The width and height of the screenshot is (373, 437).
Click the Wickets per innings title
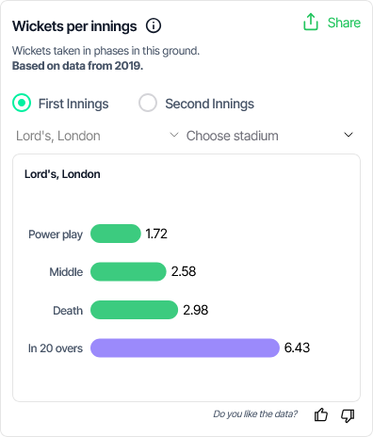(x=74, y=26)
